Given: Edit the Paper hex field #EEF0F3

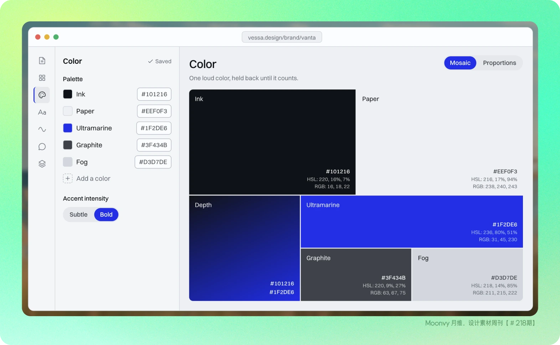Looking at the screenshot, I should (154, 111).
